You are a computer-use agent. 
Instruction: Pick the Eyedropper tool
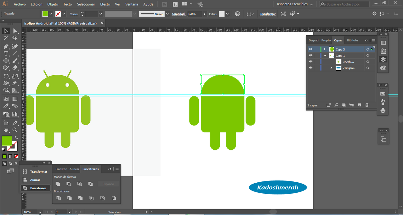6,106
